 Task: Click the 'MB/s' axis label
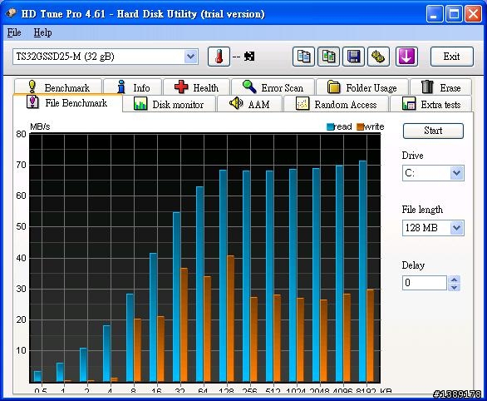tap(40, 126)
